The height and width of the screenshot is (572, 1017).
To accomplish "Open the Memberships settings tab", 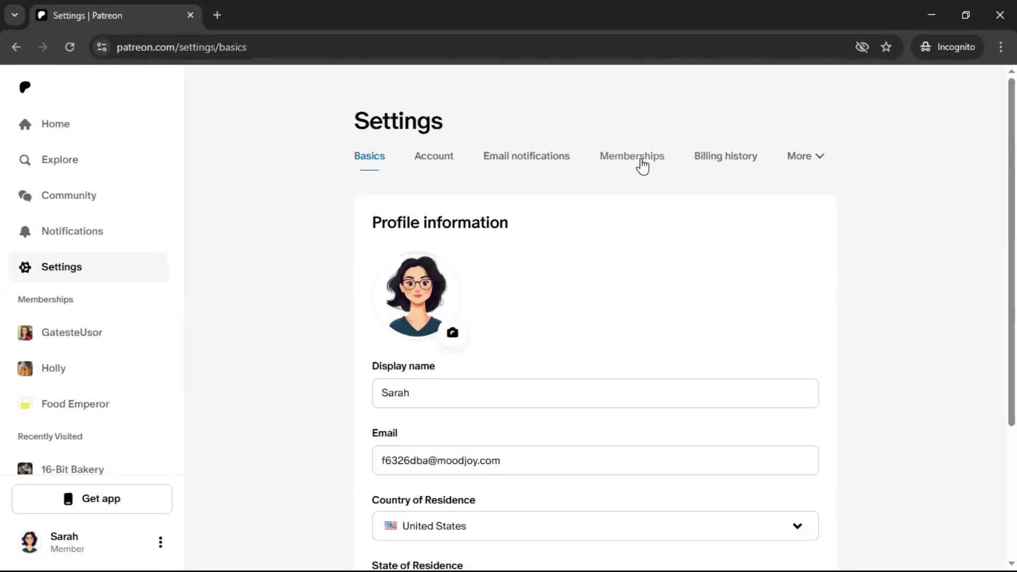I will (631, 156).
